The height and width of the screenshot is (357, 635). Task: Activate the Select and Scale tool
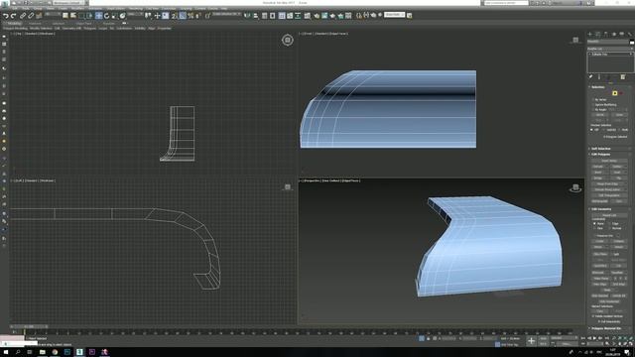pyautogui.click(x=114, y=16)
